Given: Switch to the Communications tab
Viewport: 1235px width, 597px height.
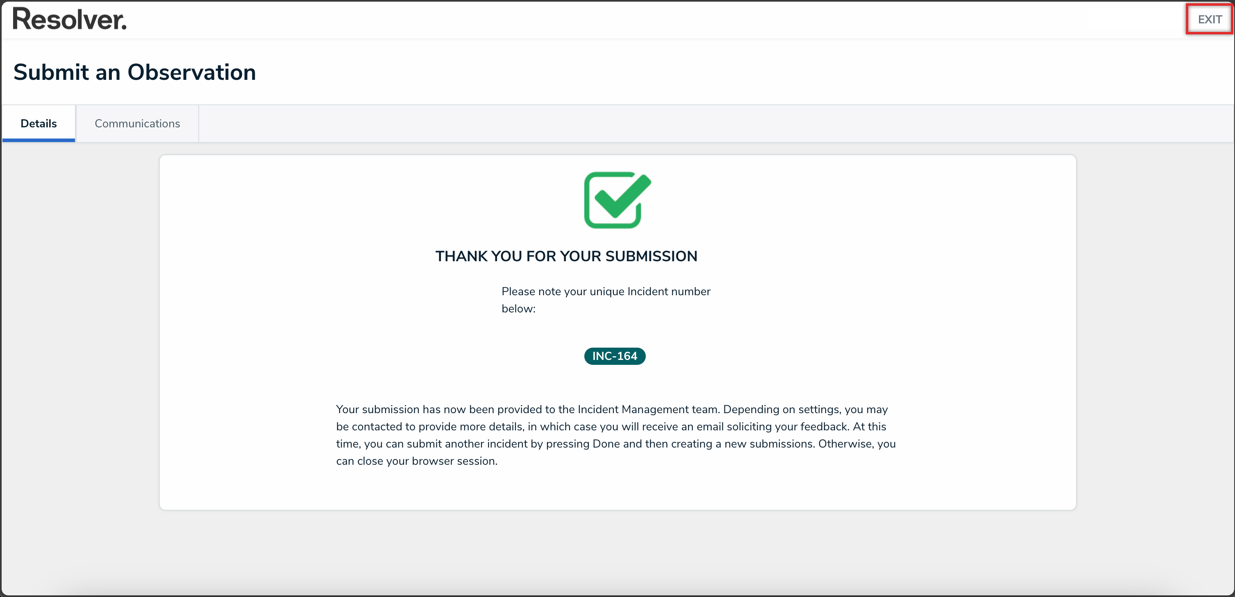Looking at the screenshot, I should coord(137,124).
